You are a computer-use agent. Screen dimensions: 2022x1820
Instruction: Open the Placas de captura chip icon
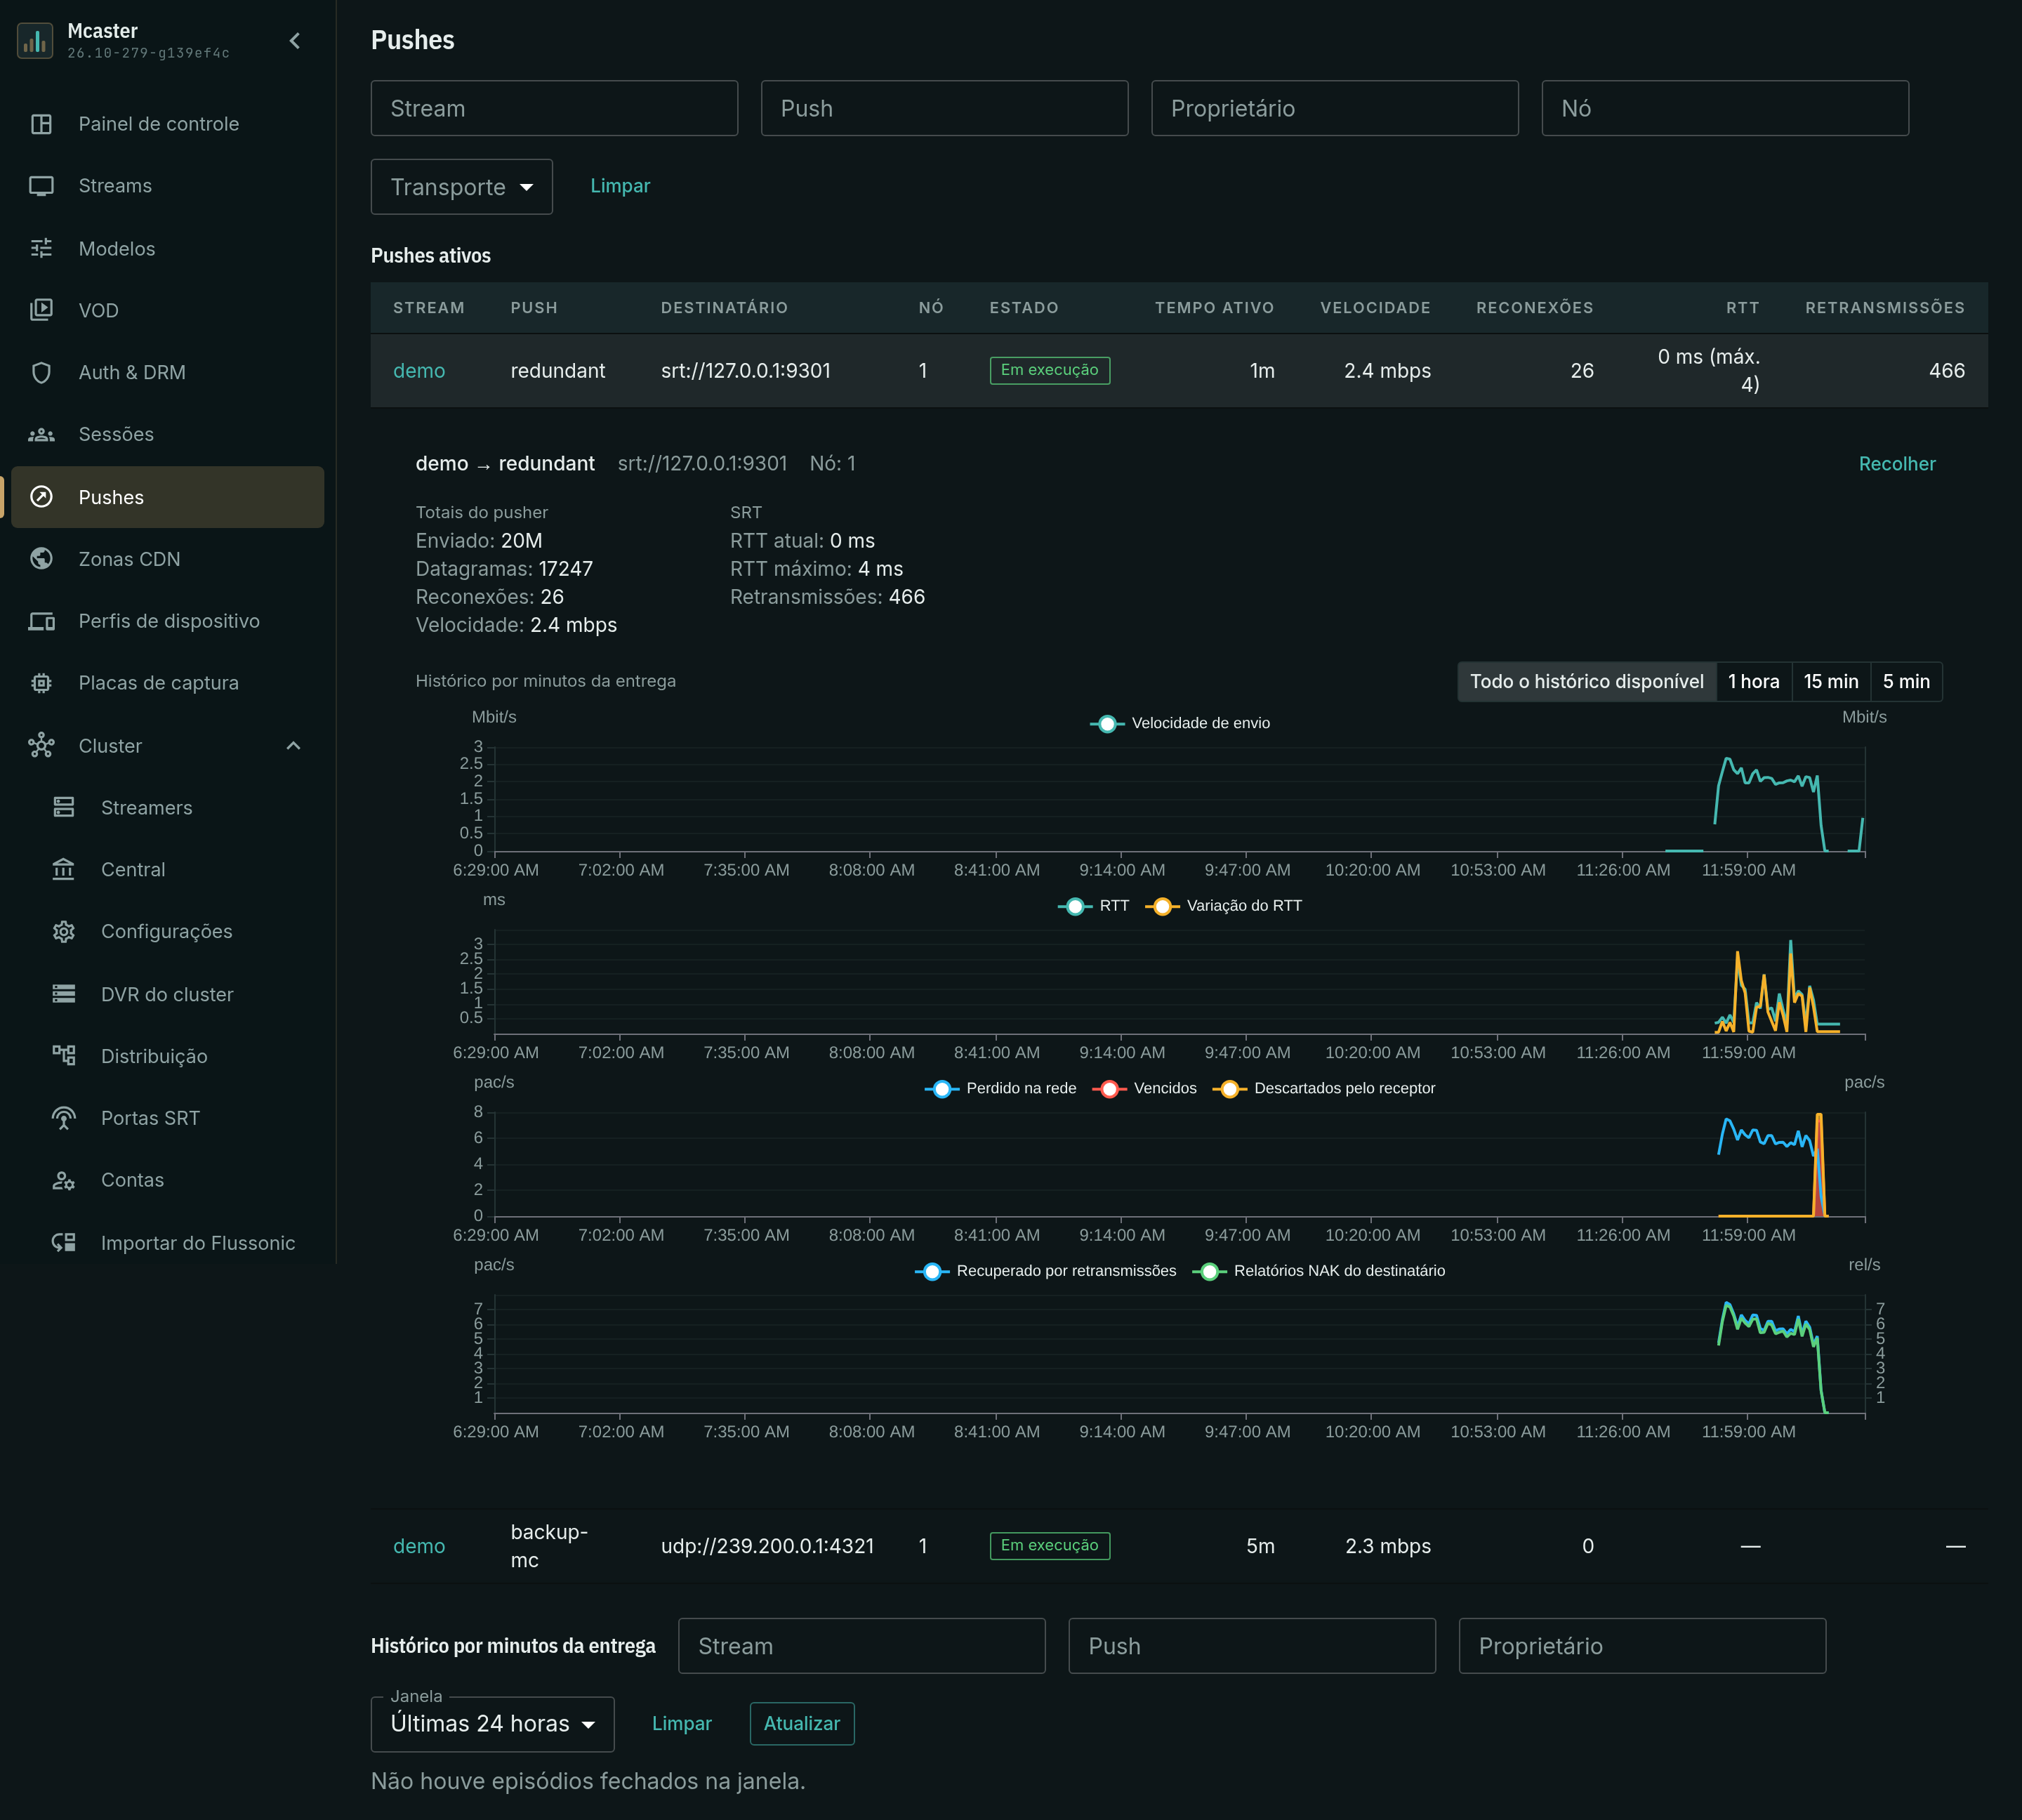click(x=41, y=683)
